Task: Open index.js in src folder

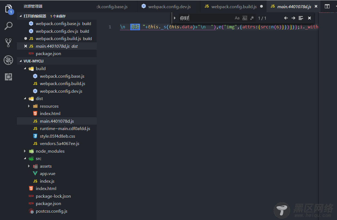Action: pos(57,181)
